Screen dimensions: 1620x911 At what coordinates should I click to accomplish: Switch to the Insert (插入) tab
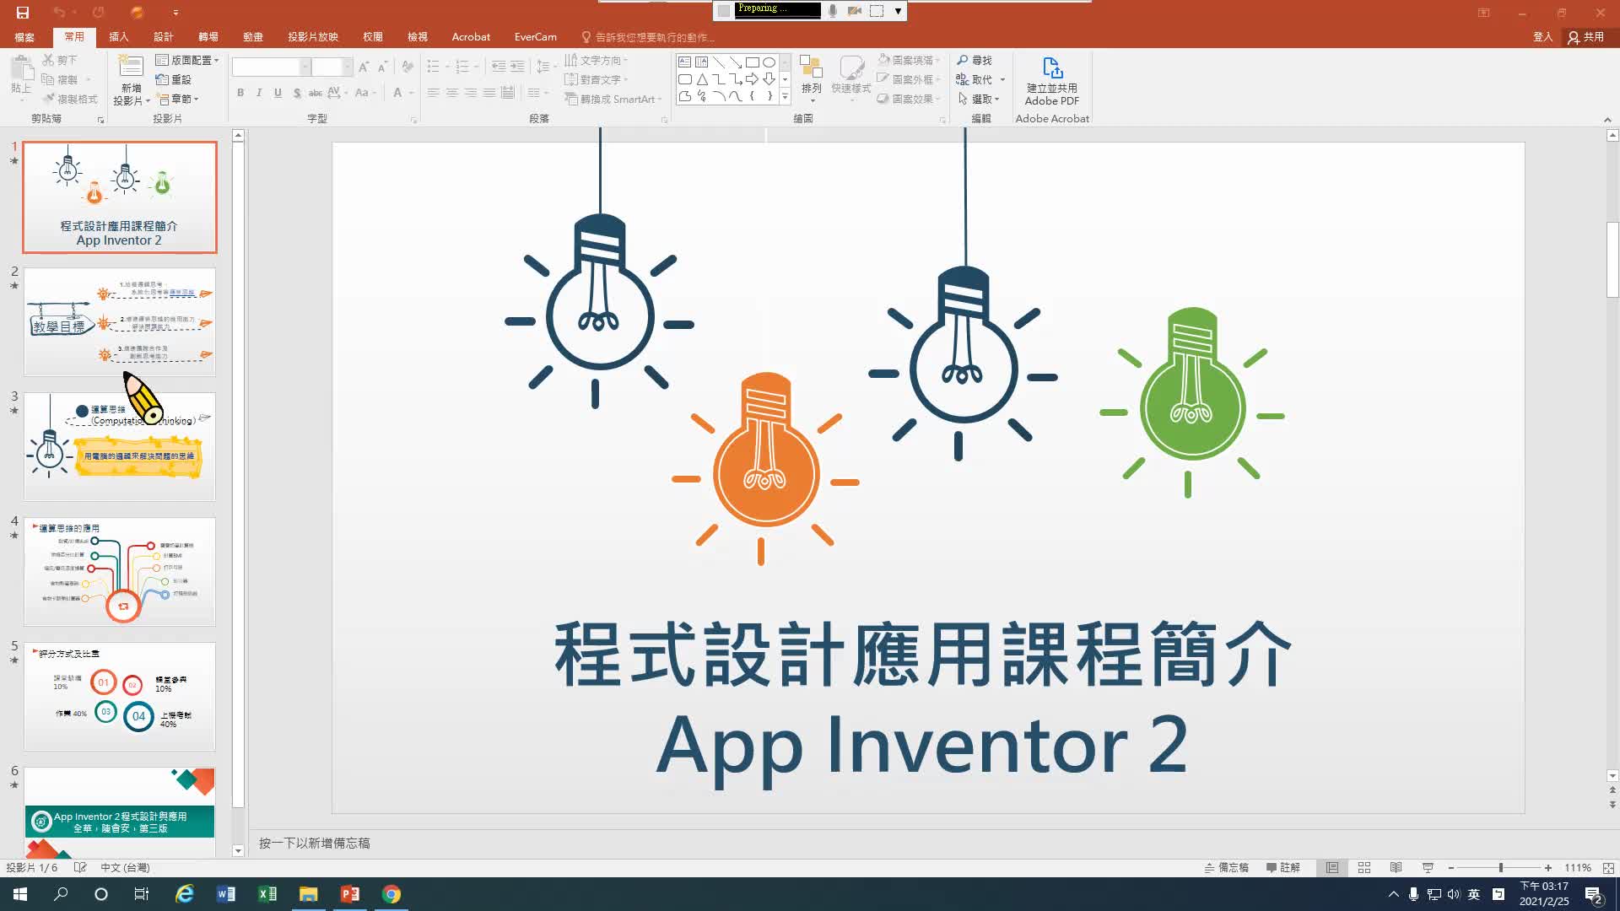[119, 37]
